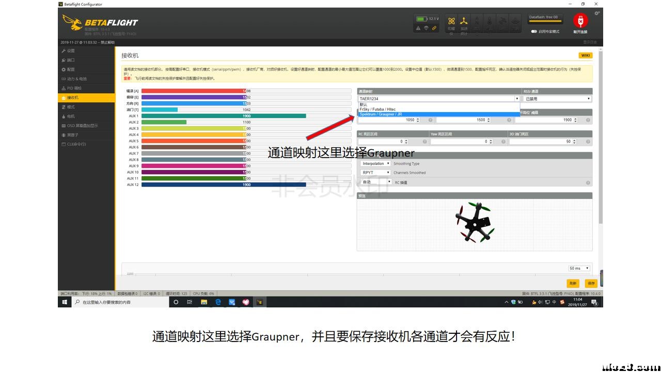Click the RC deadband field showing 0
The image size is (661, 372).
pos(383,141)
